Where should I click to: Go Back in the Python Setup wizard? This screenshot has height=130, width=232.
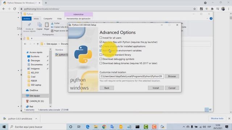coord(107,88)
